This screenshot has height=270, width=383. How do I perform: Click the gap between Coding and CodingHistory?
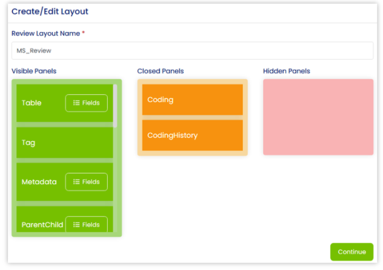[192, 117]
